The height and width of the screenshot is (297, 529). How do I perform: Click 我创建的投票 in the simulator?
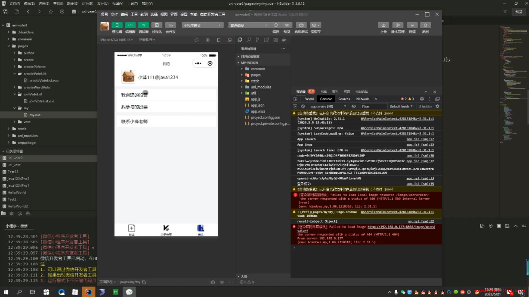[x=166, y=95]
